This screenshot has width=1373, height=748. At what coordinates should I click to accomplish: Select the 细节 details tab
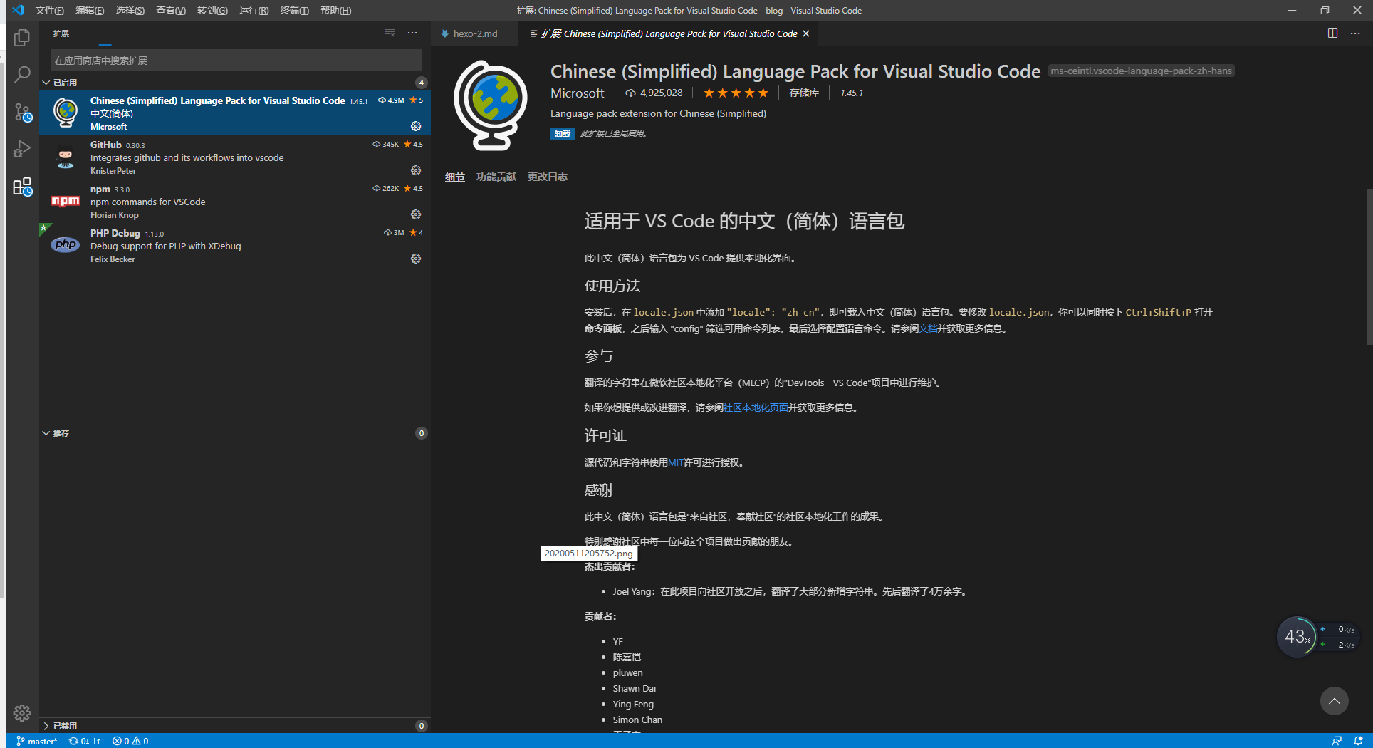tap(455, 177)
